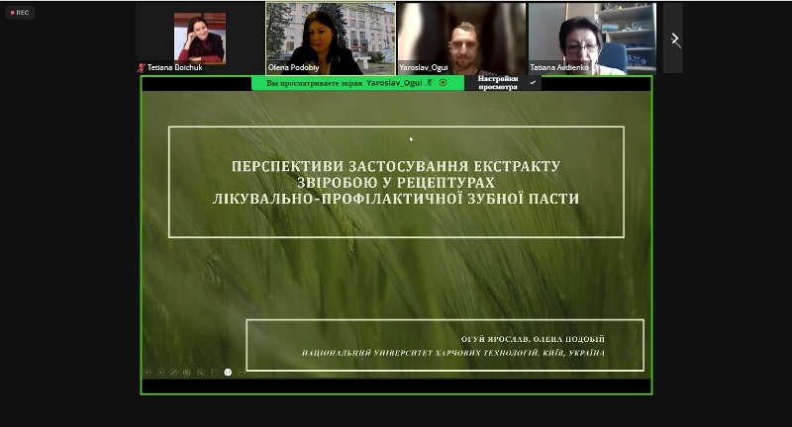
Task: Click the author line 'ОГУЙ ЯРОСЛАВ, ОЛЕНА ПОДОБІЙ'
Action: 533,339
